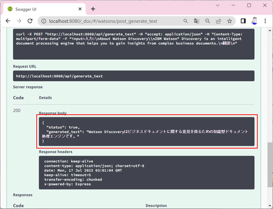The height and width of the screenshot is (209, 273).
Task: Click the "transfer-encoding: chunked" line
Action: point(73,179)
